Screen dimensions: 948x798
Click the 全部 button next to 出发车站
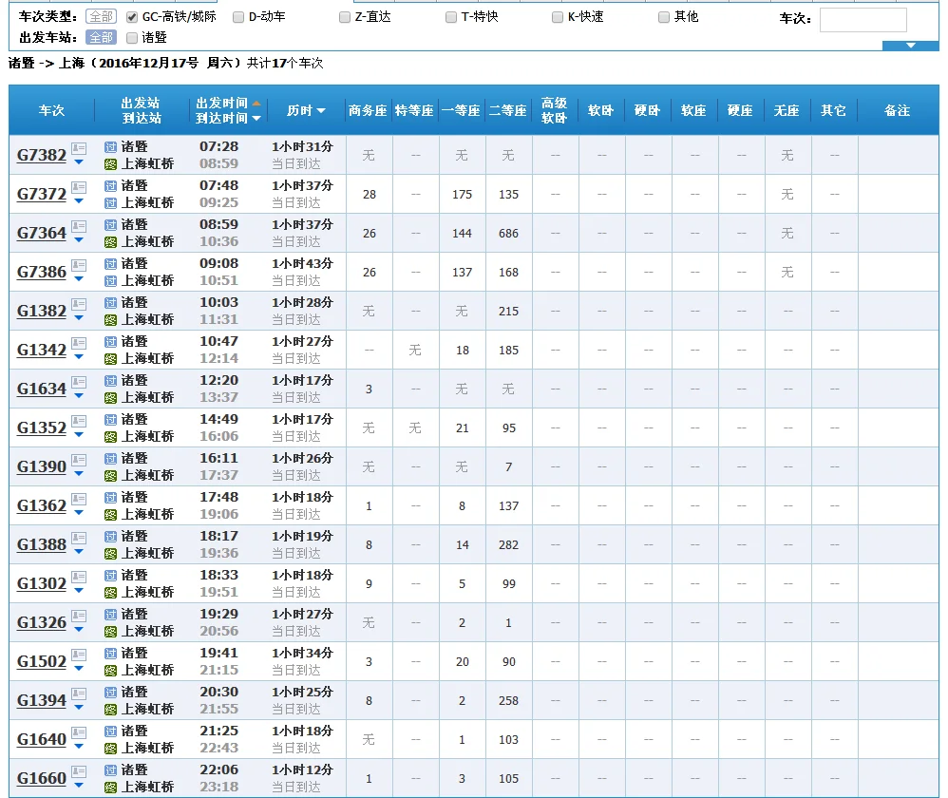[x=100, y=38]
